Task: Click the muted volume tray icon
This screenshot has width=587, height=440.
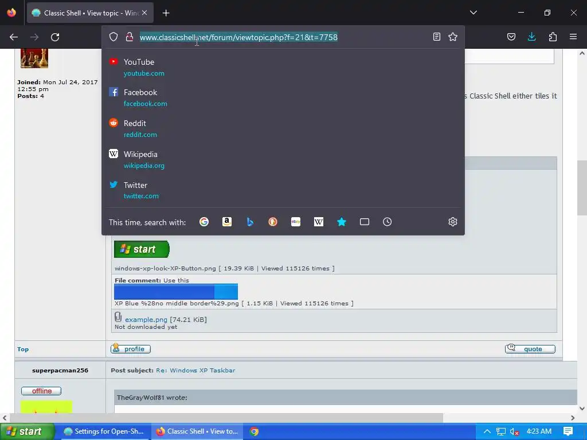Action: coord(514,431)
